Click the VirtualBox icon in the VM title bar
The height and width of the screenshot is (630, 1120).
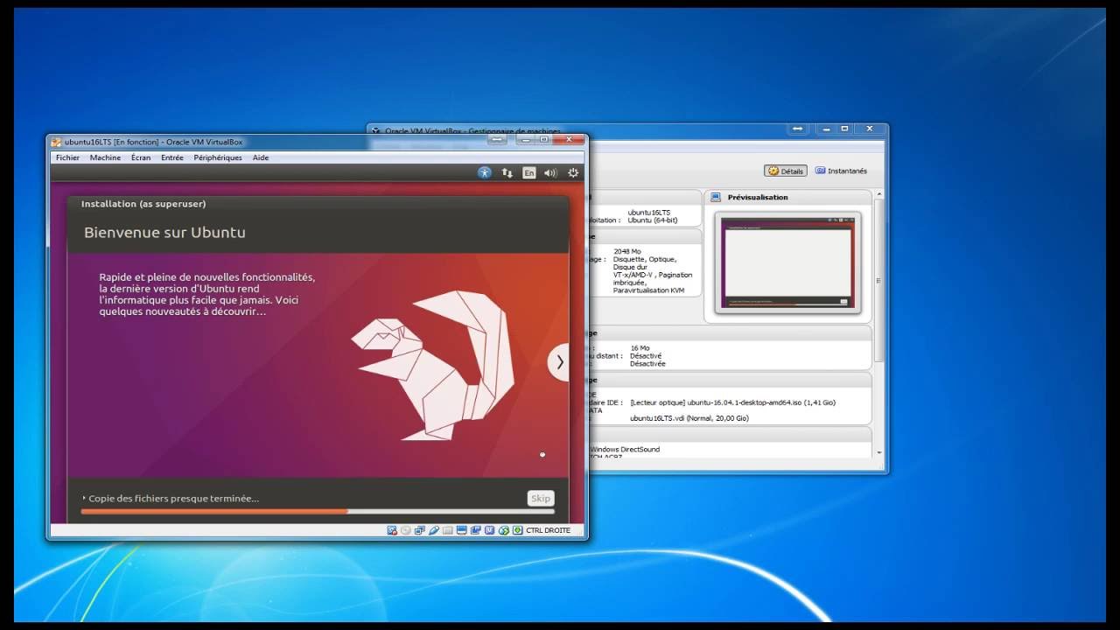tap(56, 142)
